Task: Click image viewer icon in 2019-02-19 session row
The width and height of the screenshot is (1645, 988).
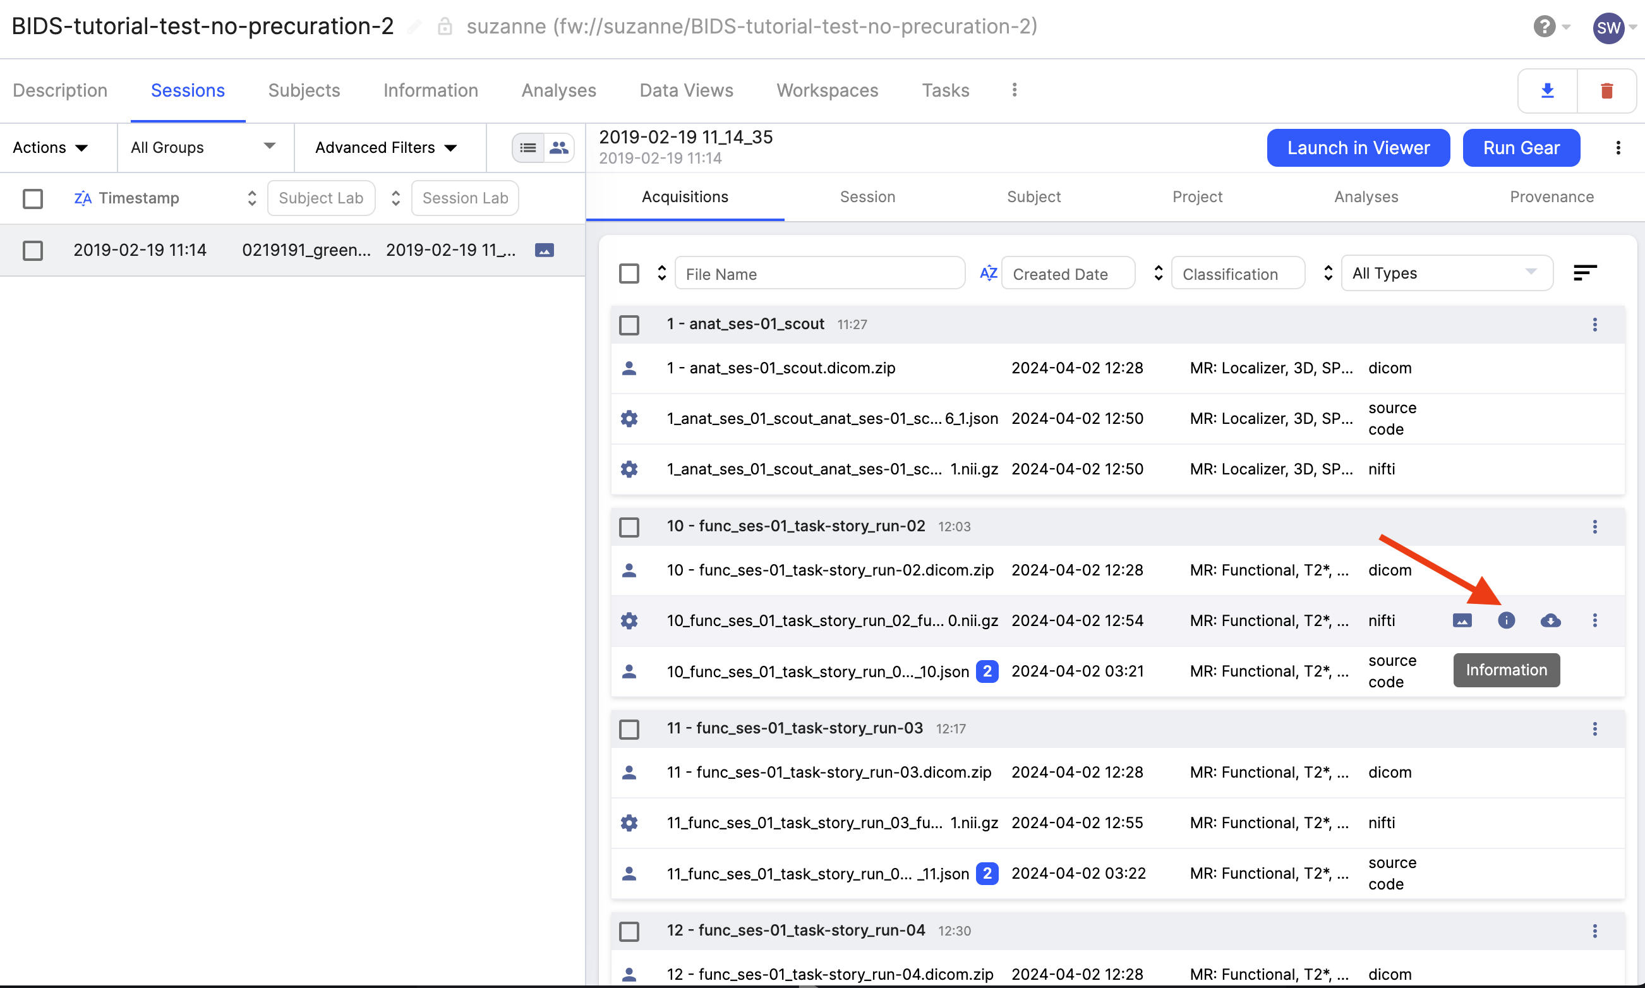Action: tap(545, 250)
